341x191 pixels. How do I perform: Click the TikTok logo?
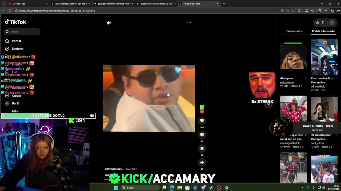[15, 22]
